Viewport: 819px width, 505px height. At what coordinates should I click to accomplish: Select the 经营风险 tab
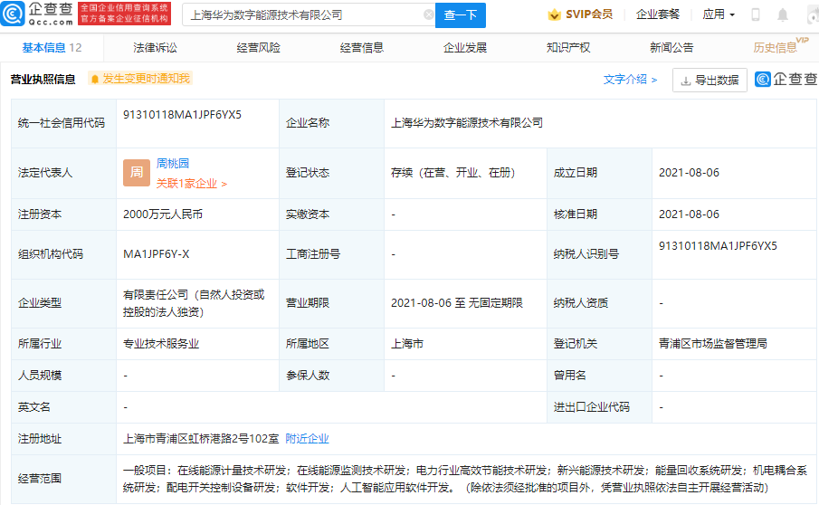(258, 48)
